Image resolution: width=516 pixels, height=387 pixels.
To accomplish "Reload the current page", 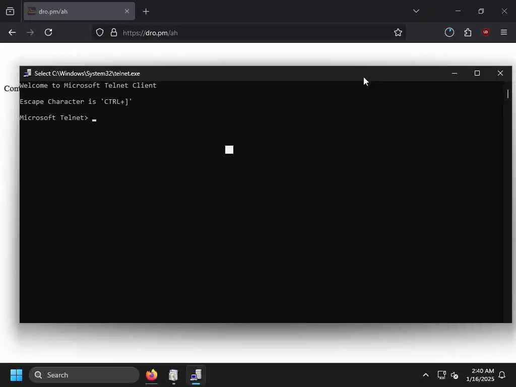I will pos(48,32).
